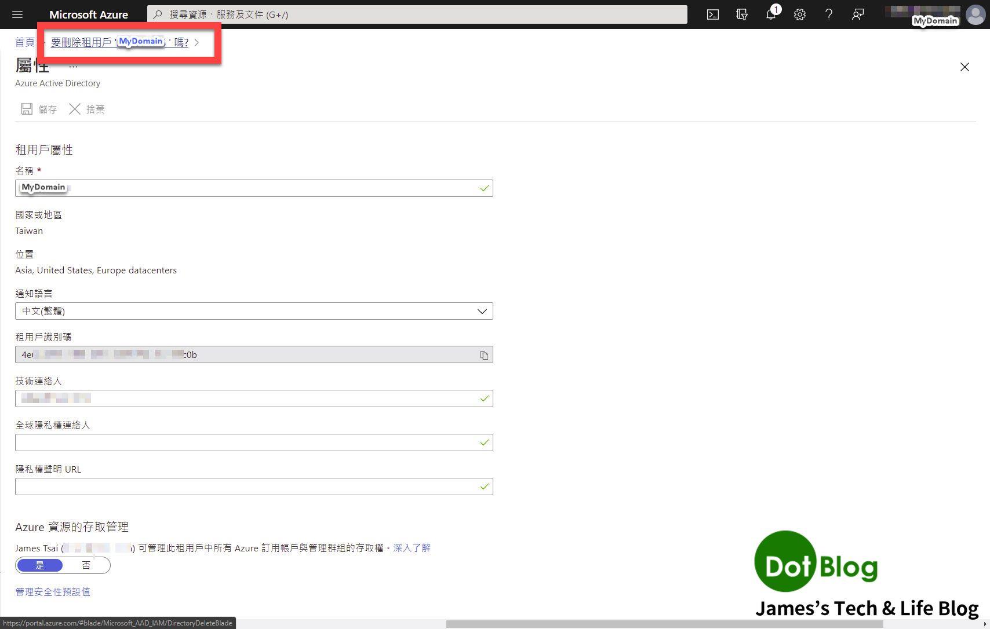Select 是 on access management toggle
This screenshot has height=629, width=990.
(39, 565)
